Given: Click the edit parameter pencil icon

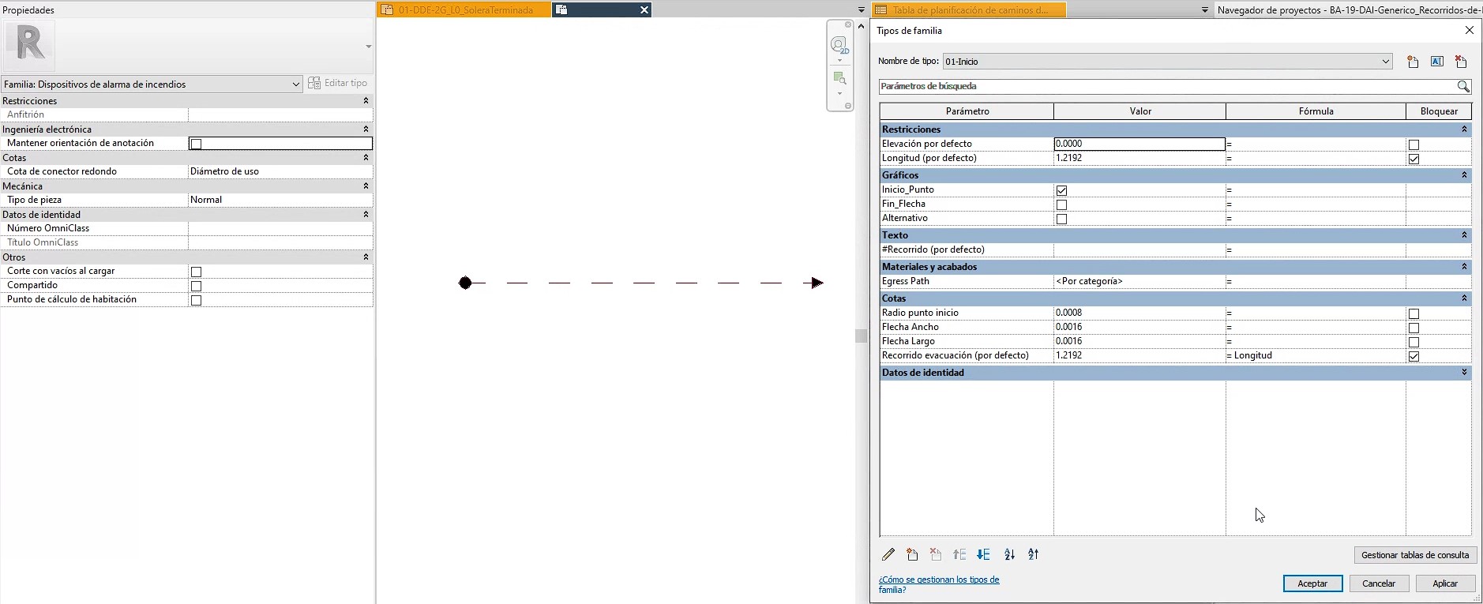Looking at the screenshot, I should [x=888, y=555].
